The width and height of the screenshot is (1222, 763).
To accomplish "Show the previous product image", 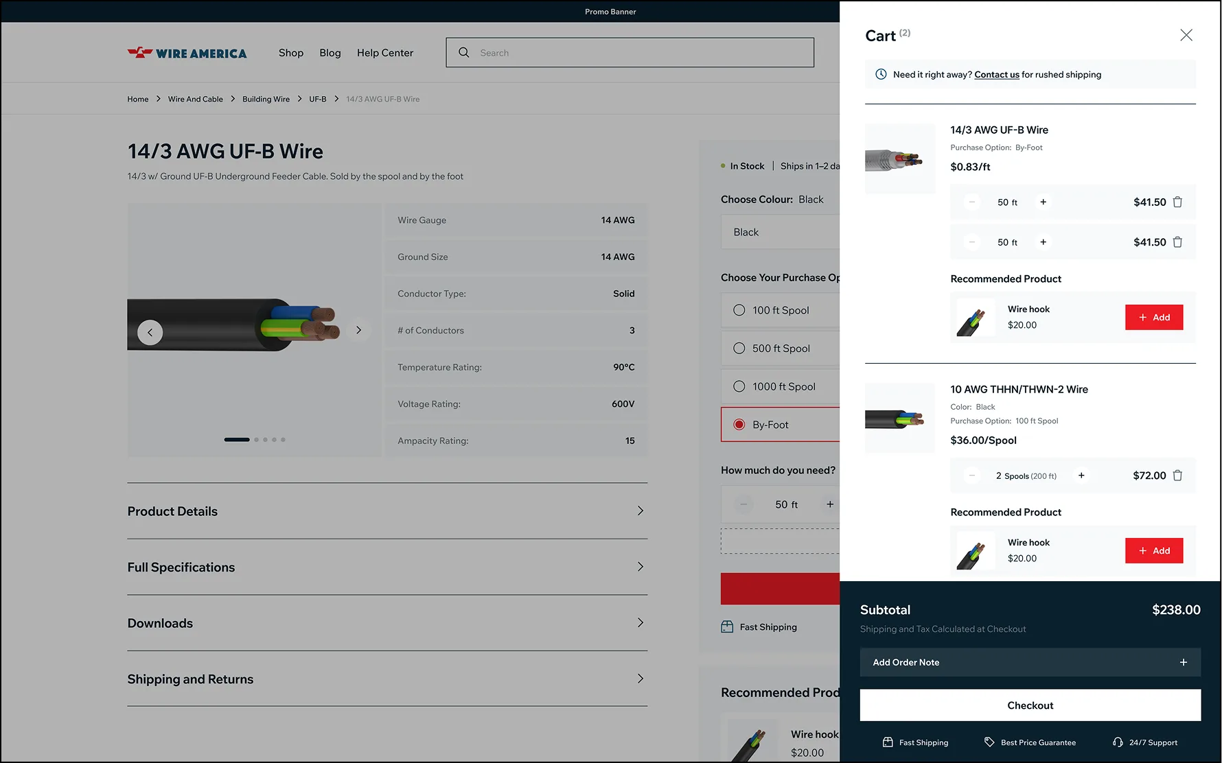I will pyautogui.click(x=150, y=332).
